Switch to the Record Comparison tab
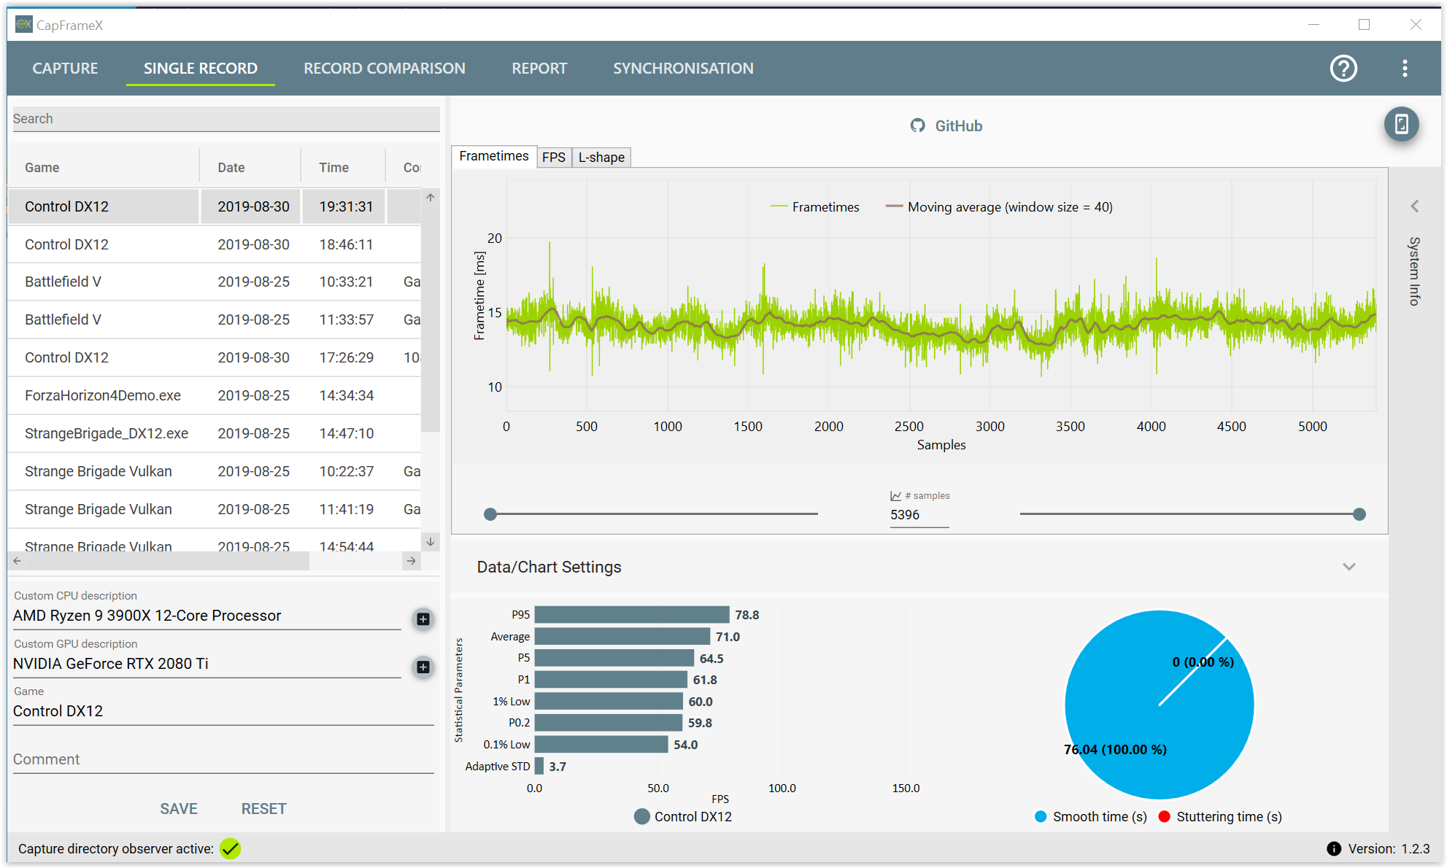Screen dimensions: 1447x868 click(x=384, y=69)
